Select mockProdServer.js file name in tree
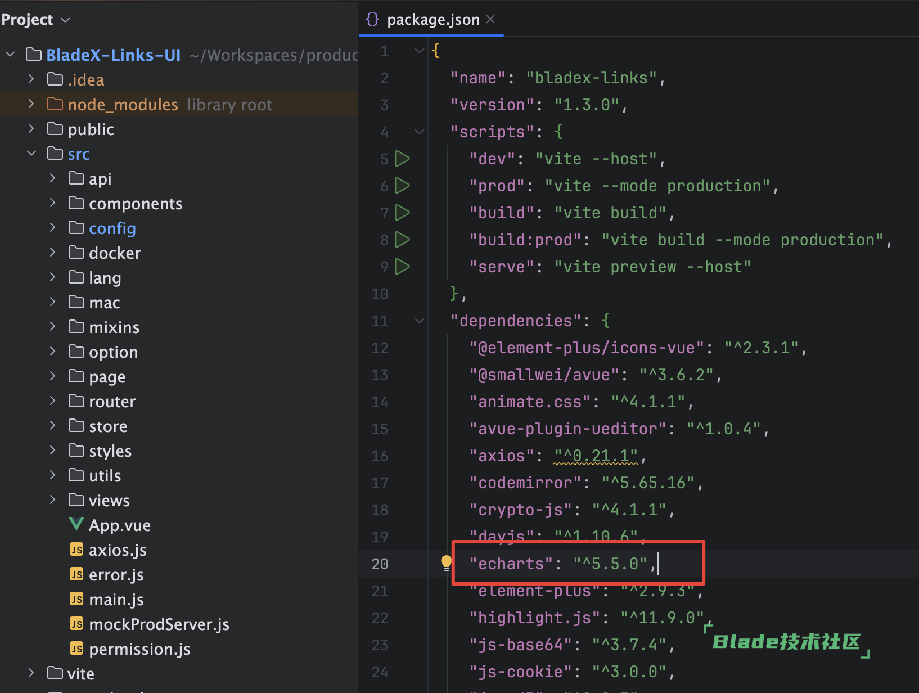 pos(159,624)
